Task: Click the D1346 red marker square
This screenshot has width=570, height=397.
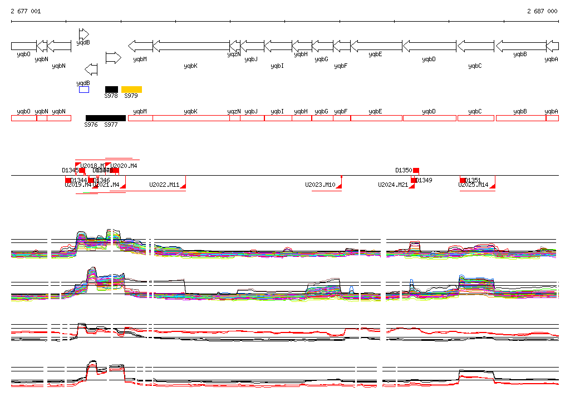Action: (91, 181)
